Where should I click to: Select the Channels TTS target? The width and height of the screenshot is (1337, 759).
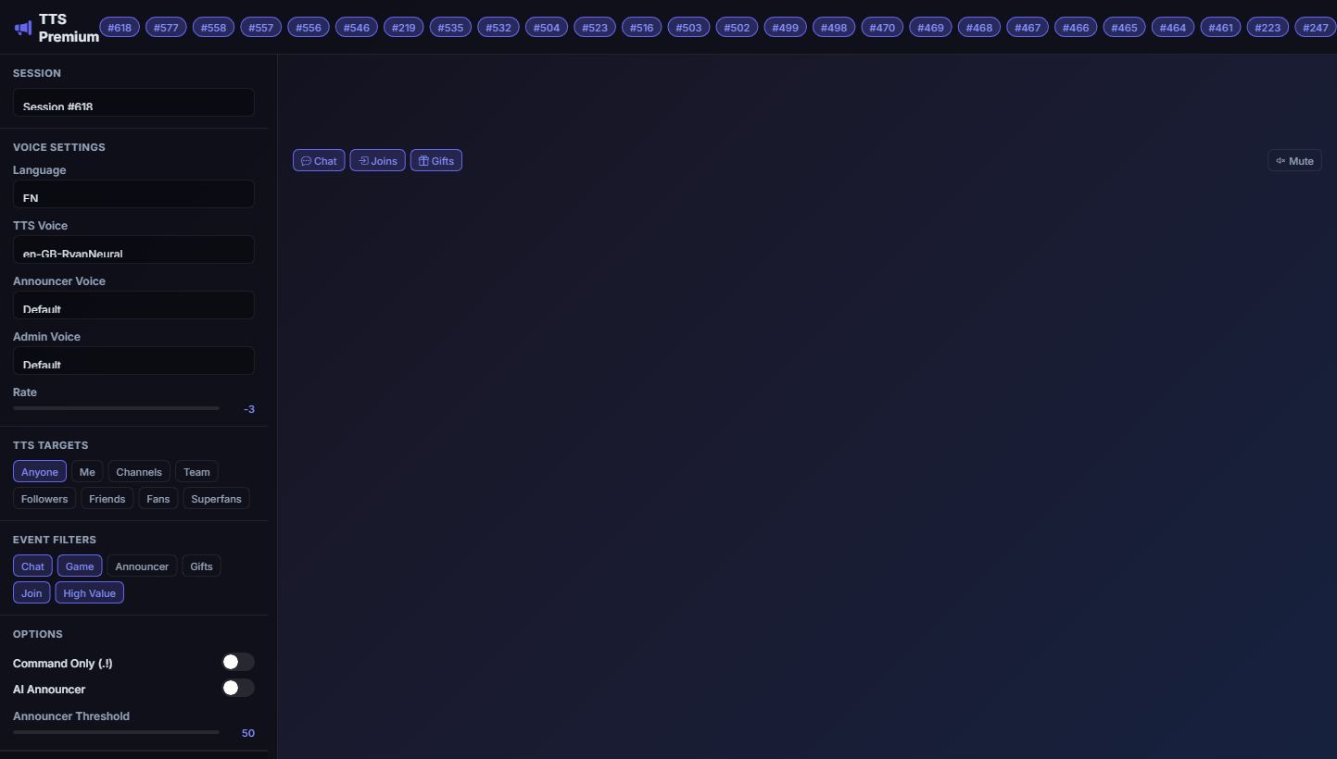139,471
